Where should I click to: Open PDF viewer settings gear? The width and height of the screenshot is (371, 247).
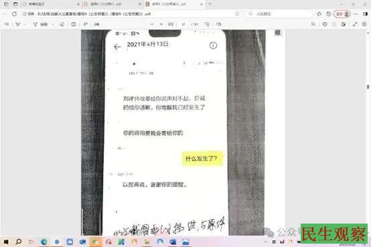coord(364,24)
